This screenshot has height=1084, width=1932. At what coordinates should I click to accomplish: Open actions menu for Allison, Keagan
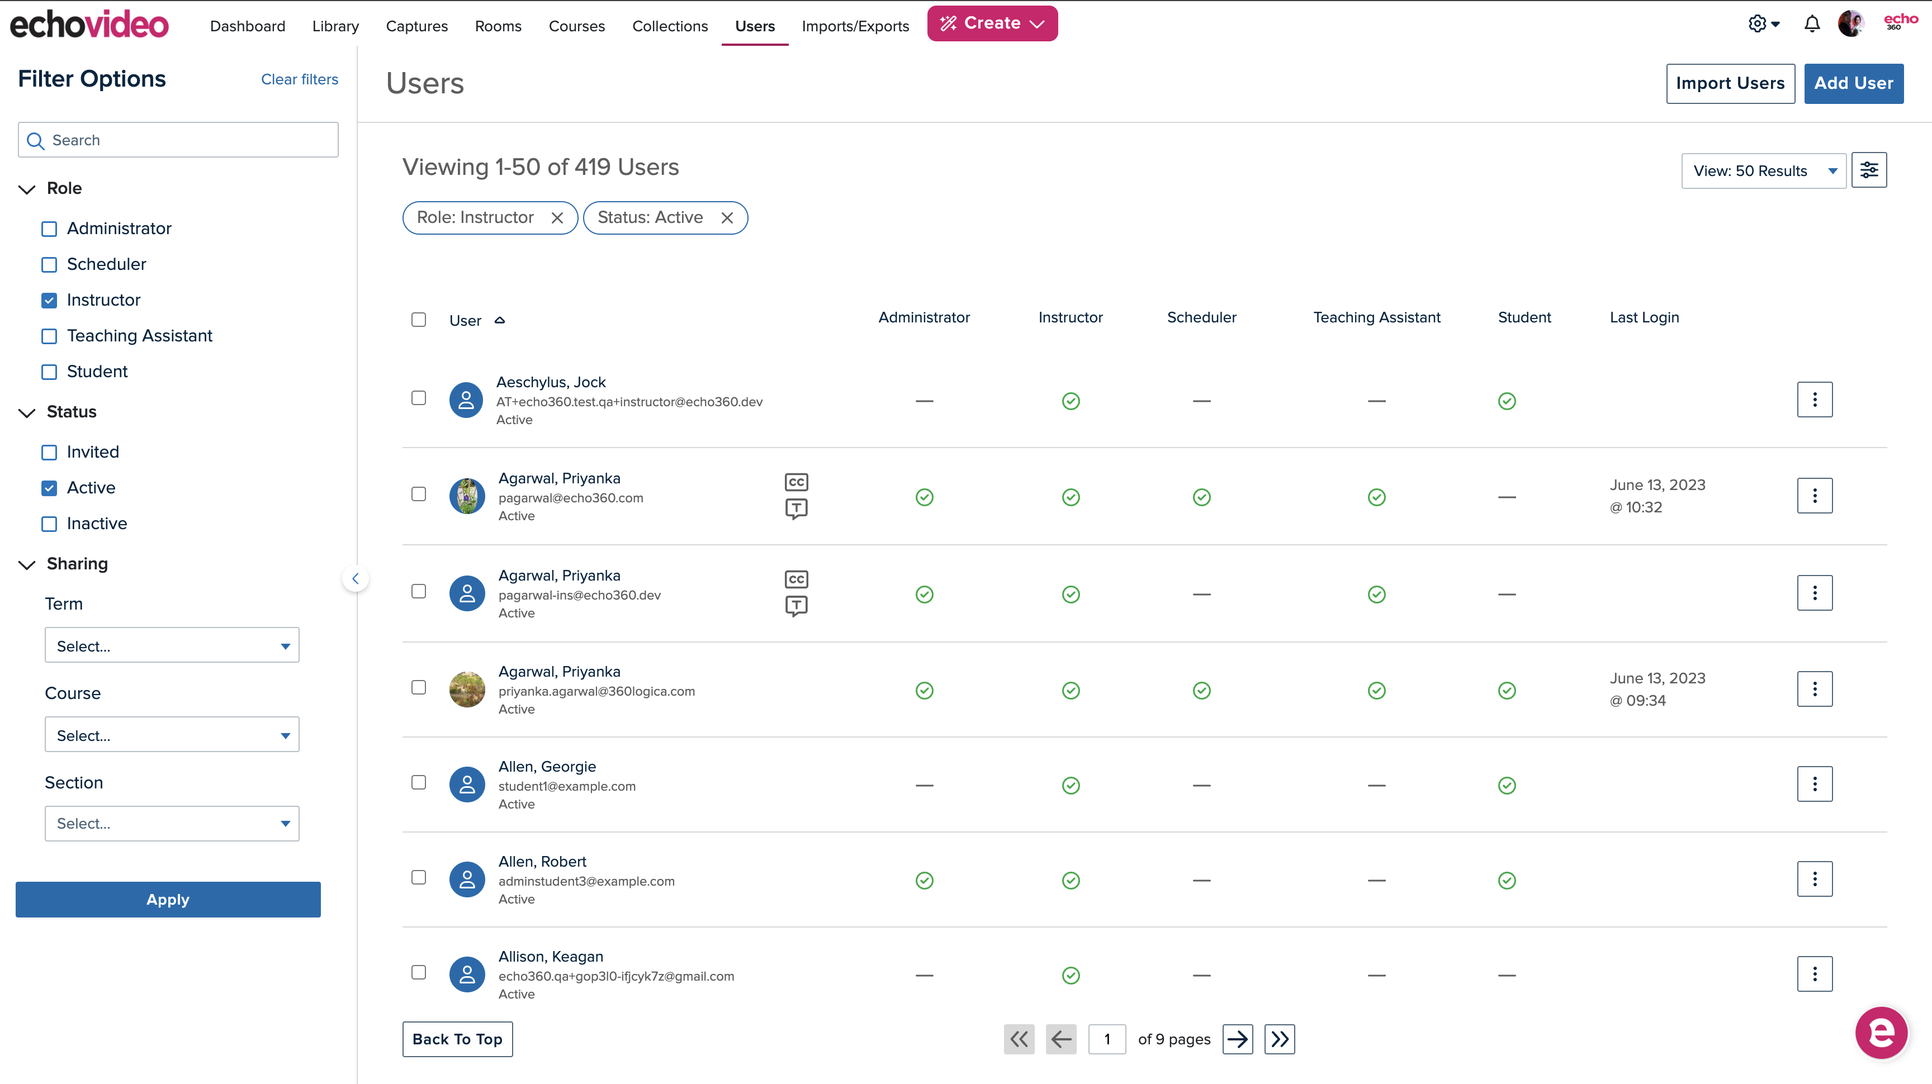point(1814,974)
